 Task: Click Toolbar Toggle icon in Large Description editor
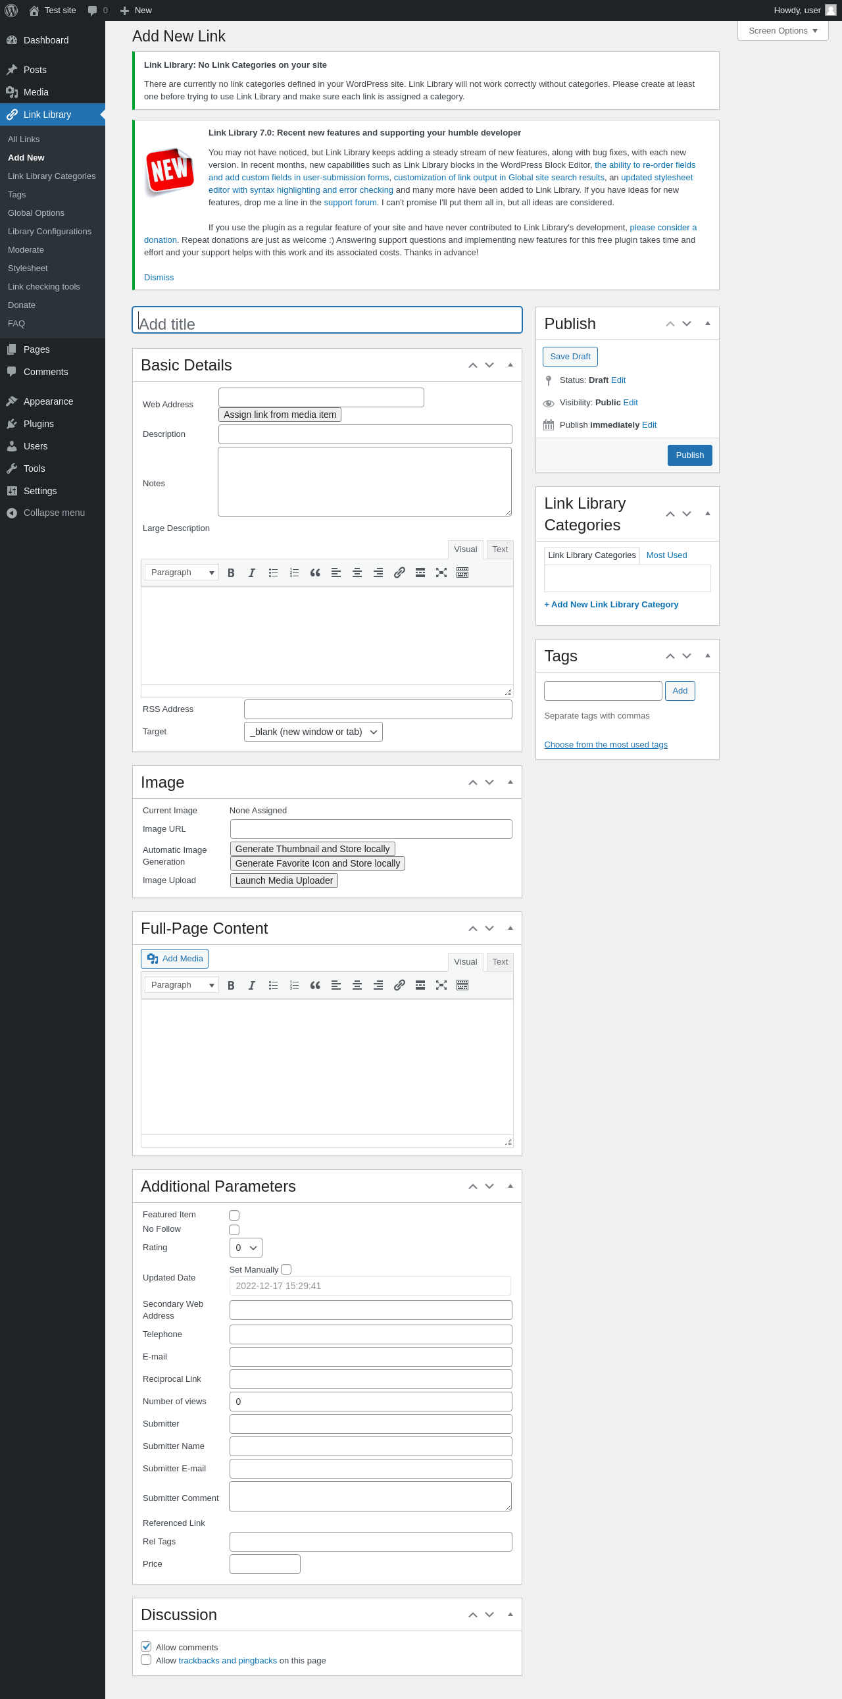462,572
